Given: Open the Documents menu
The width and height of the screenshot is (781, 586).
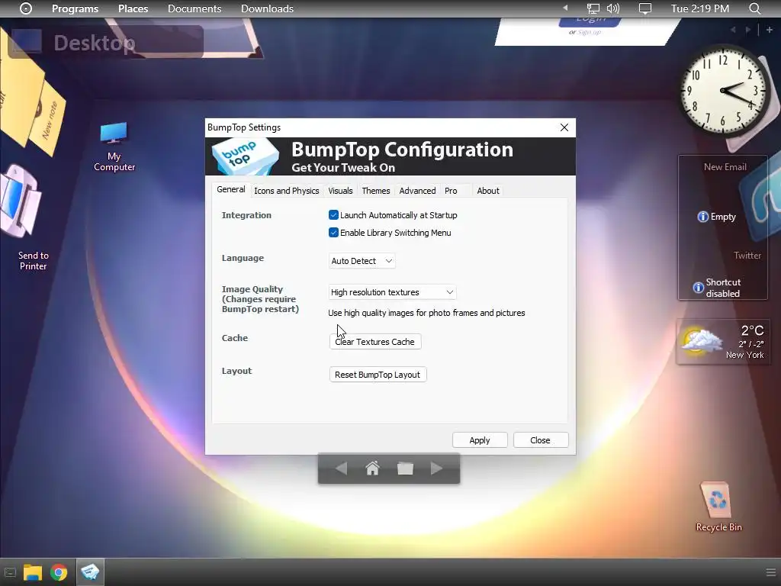Looking at the screenshot, I should 194,8.
